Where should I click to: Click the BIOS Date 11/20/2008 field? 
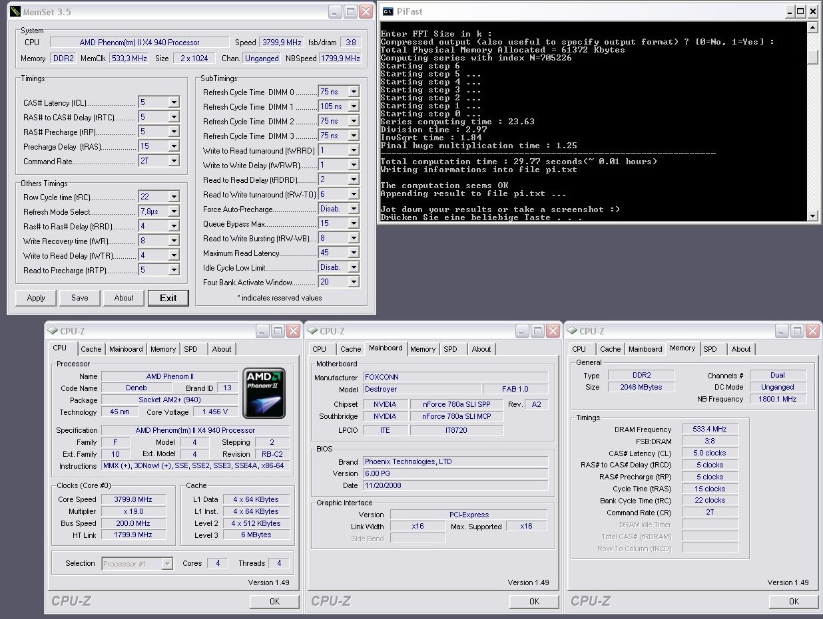[x=455, y=485]
